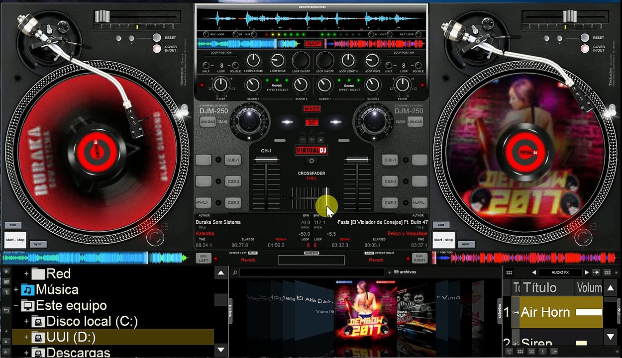This screenshot has width=622, height=358.
Task: Set left deck loop IN point
Action: (x=235, y=34)
